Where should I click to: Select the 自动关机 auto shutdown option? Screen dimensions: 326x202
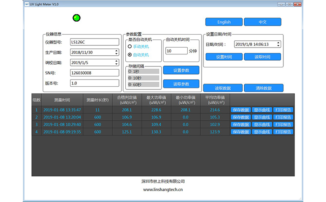(130, 55)
